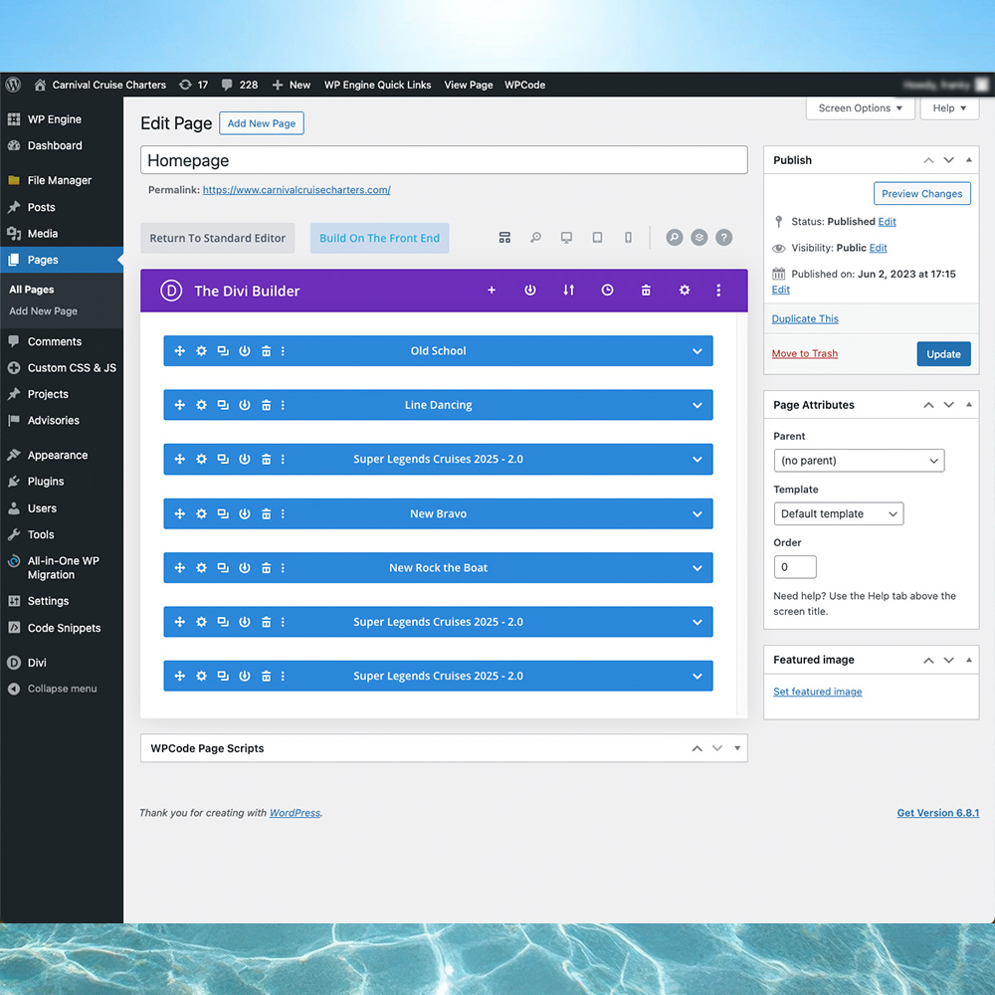The height and width of the screenshot is (995, 995).
Task: Collapse the Publish panel with triangle toggle
Action: (969, 160)
